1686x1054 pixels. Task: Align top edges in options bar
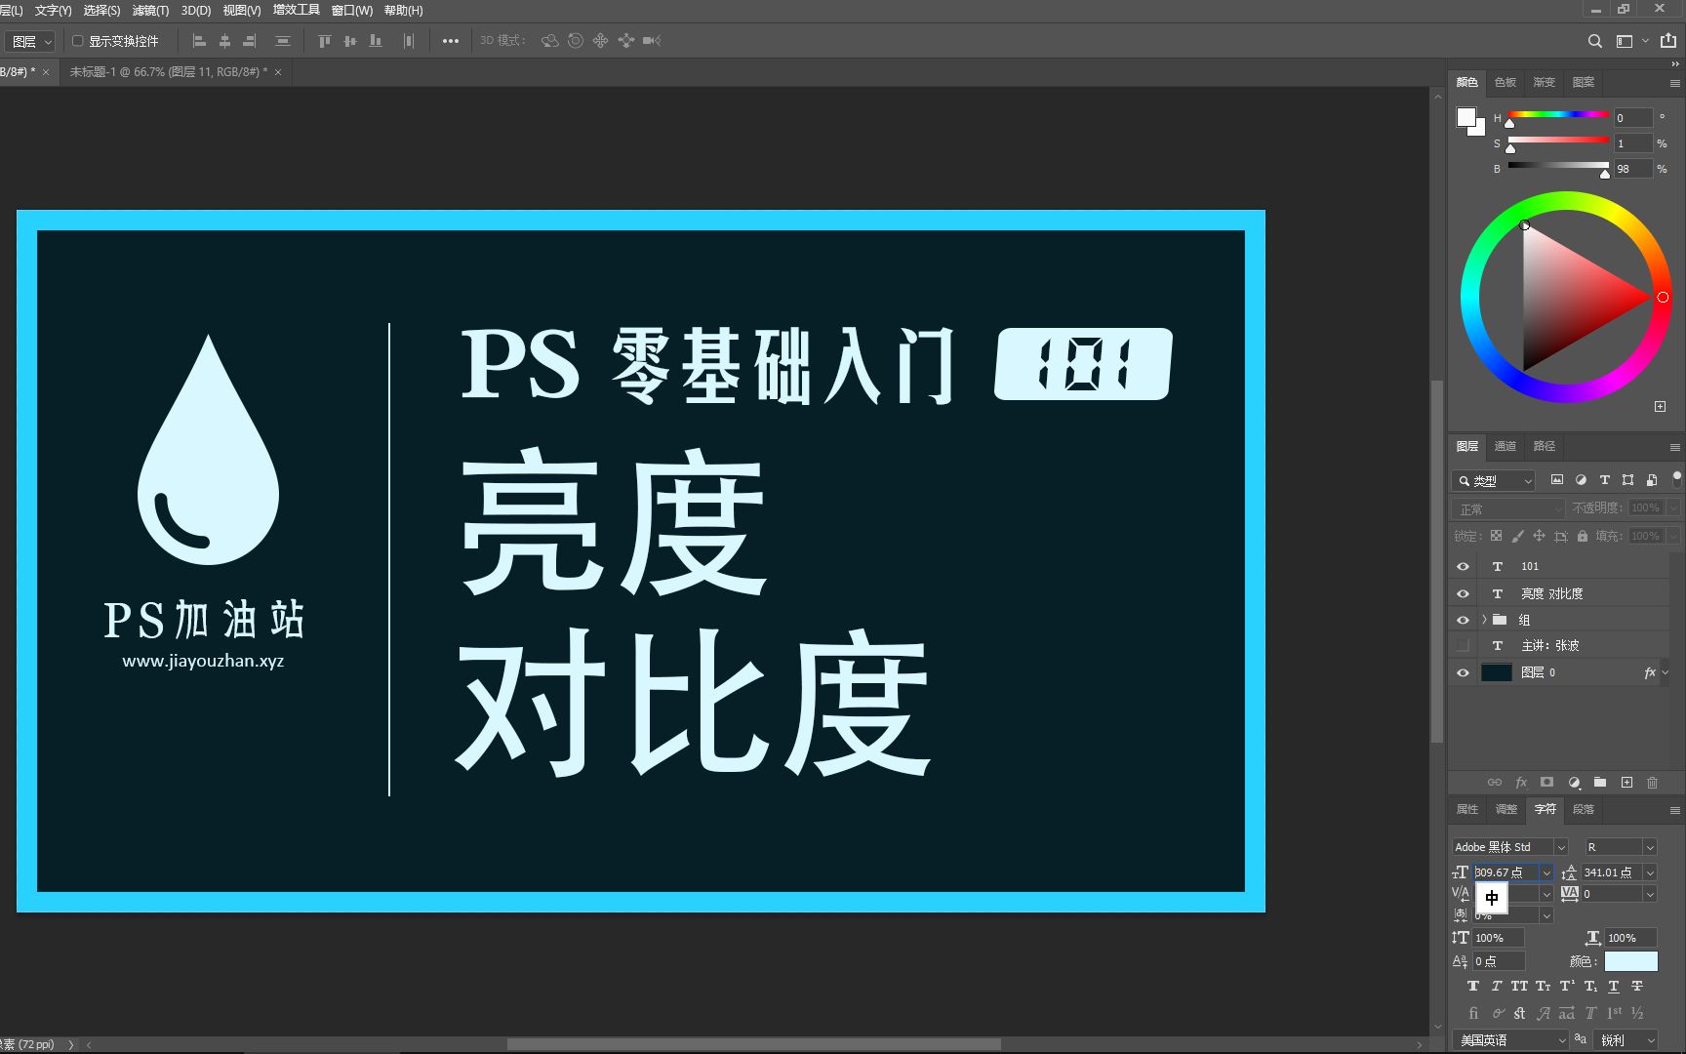[325, 41]
